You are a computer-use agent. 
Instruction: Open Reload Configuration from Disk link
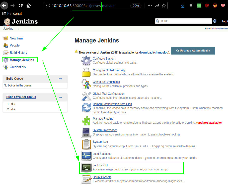(112, 104)
